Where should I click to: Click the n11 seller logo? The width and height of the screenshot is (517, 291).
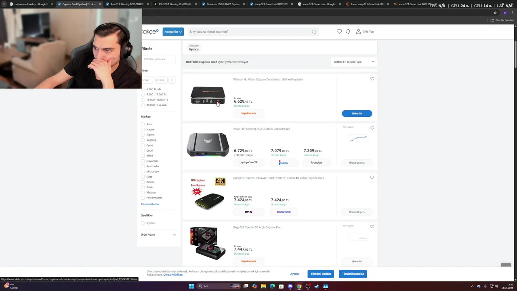coord(248,212)
